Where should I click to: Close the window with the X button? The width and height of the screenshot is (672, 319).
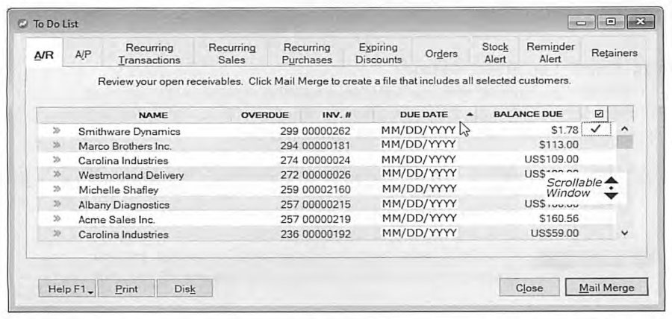641,22
